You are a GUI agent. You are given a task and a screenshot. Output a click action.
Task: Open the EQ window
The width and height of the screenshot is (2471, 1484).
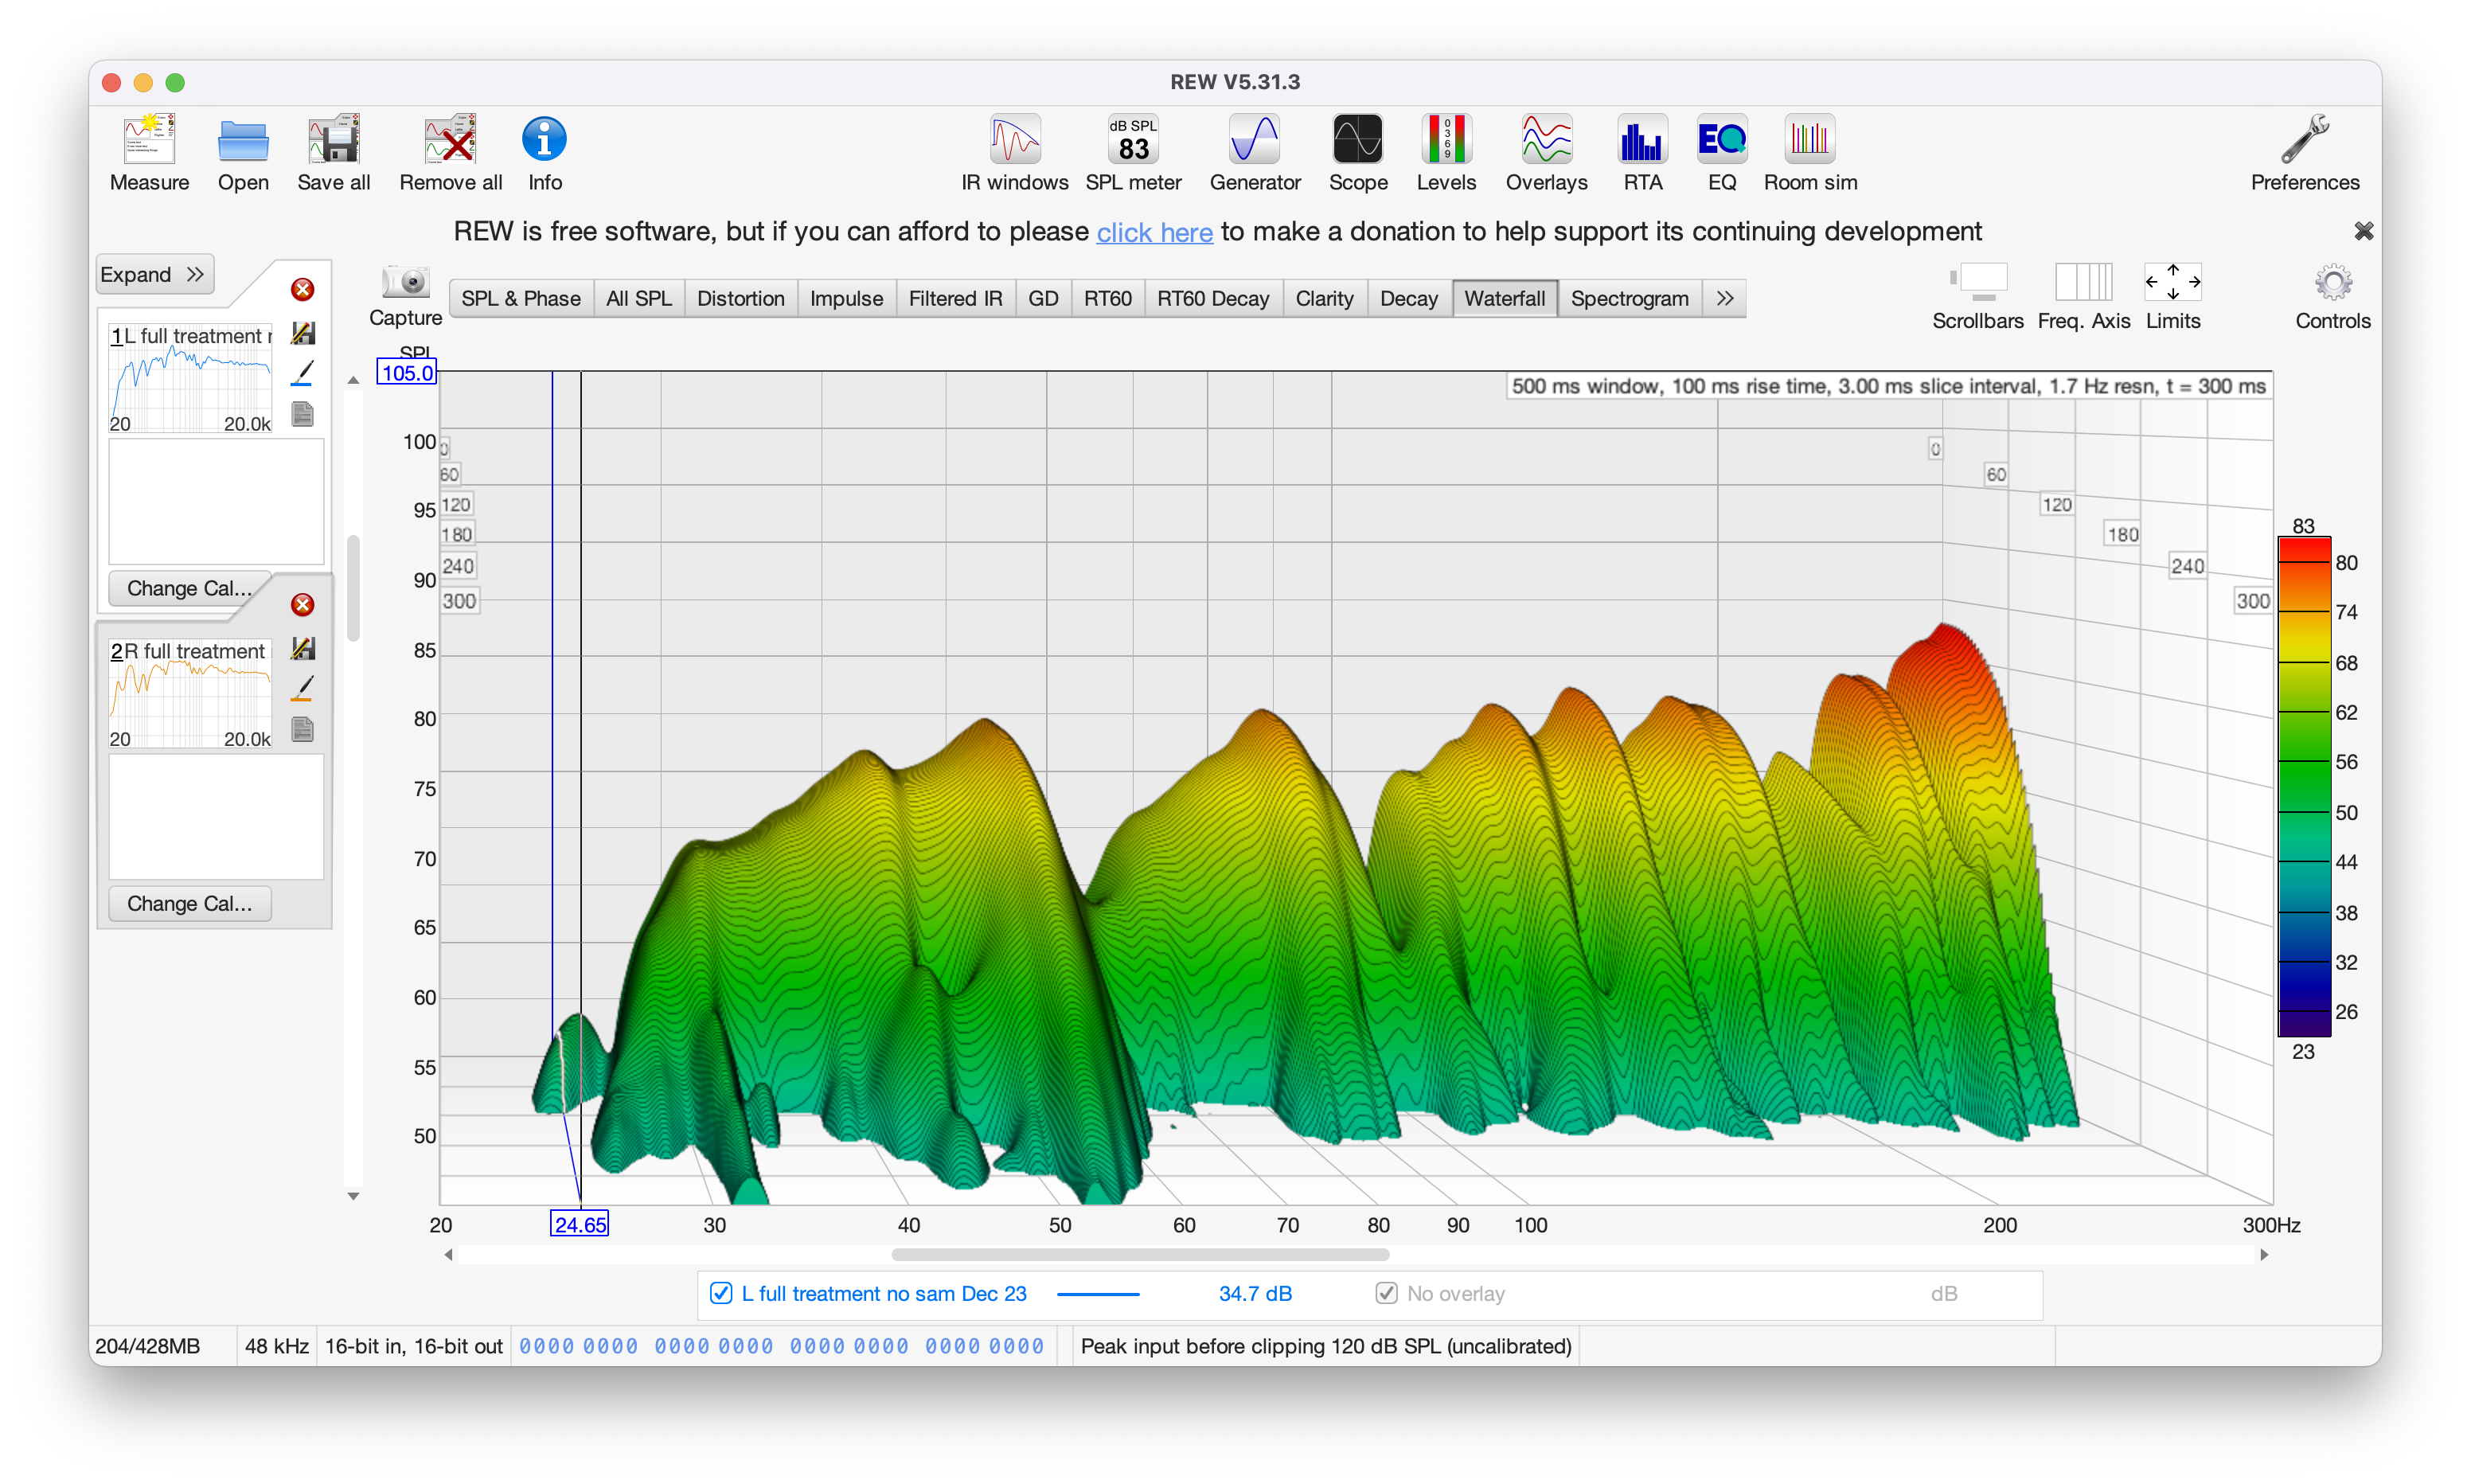(1721, 141)
